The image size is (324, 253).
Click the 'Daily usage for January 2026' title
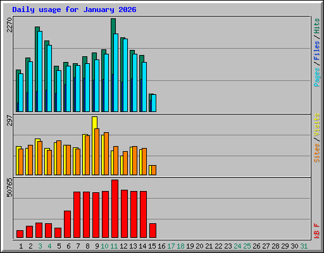coord(74,9)
